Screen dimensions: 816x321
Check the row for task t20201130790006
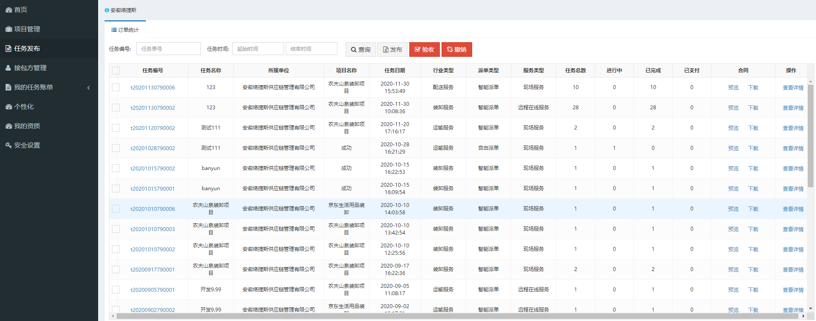(x=116, y=87)
